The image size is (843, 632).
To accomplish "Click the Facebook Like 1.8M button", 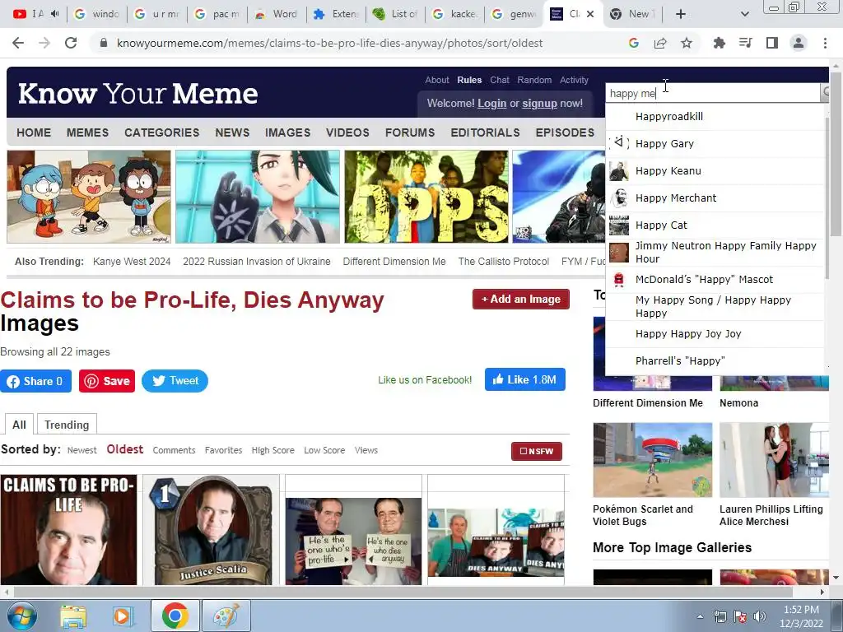I will point(524,379).
